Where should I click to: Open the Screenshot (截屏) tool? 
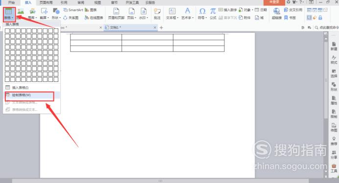44,14
